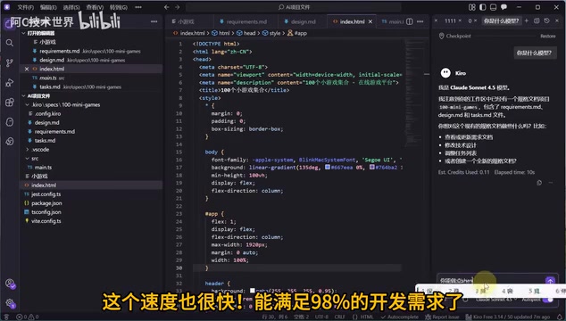Open Extensions view in activity bar
Screen dimensions: 566x321
pos(10,103)
